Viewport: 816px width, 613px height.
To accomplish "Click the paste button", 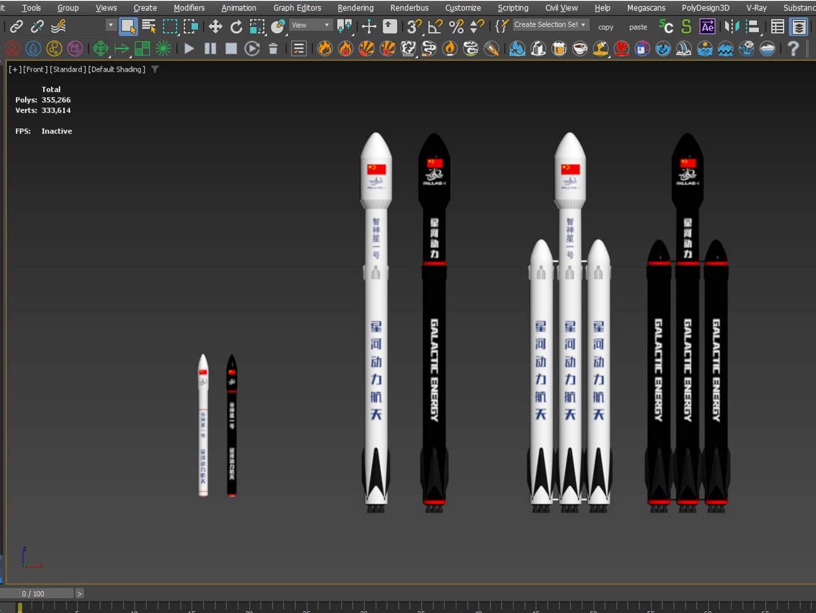I will pyautogui.click(x=638, y=27).
